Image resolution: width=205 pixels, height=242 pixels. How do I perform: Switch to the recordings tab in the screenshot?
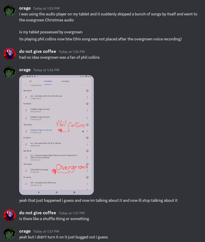pyautogui.click(x=65, y=81)
